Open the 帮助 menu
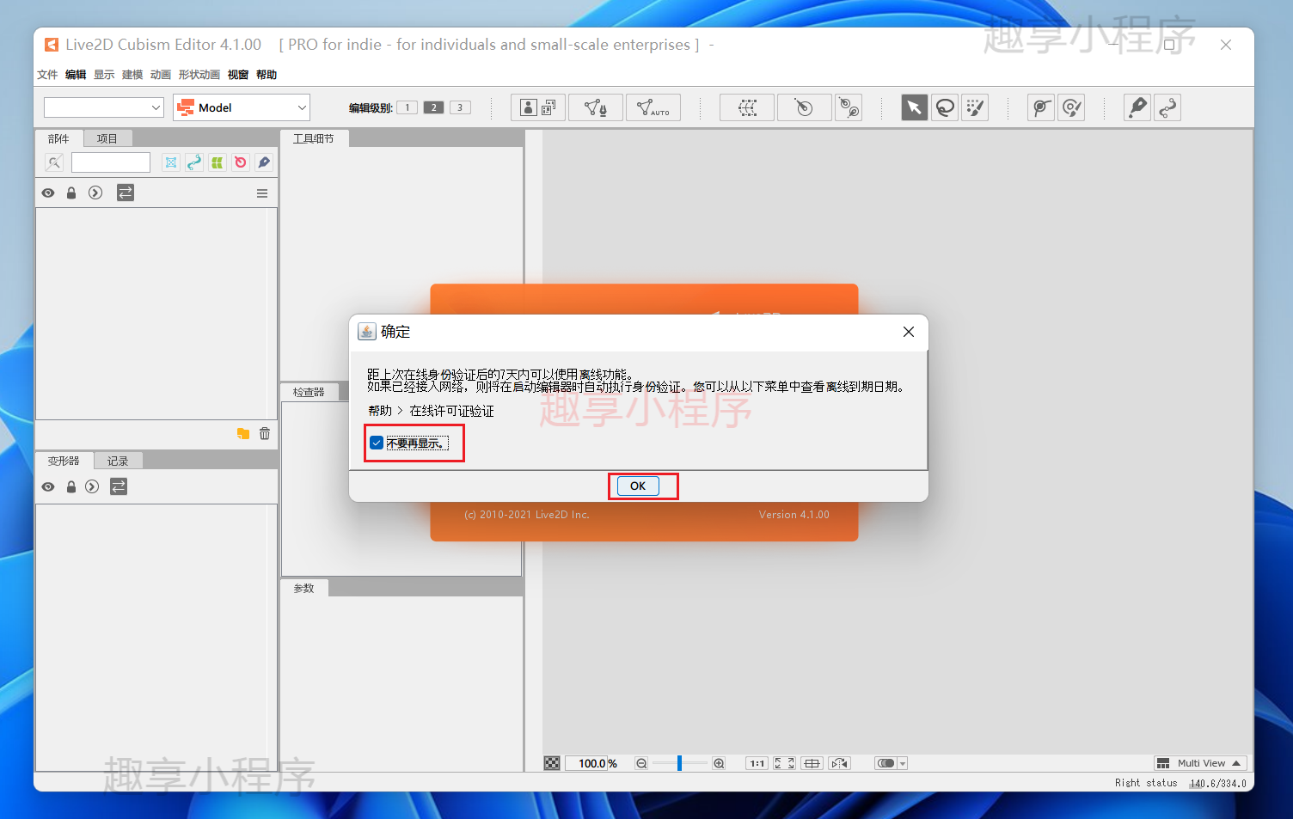1293x819 pixels. 267,75
